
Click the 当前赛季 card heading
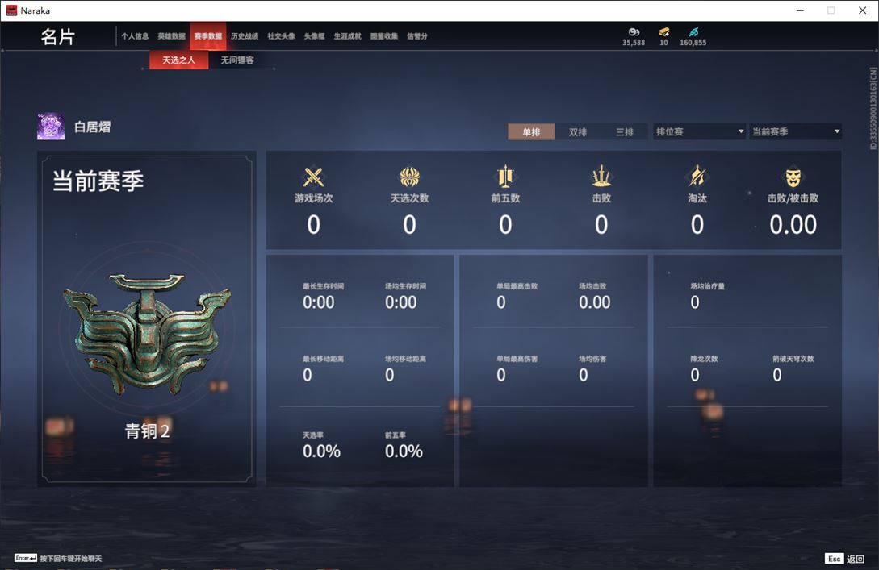tap(98, 181)
